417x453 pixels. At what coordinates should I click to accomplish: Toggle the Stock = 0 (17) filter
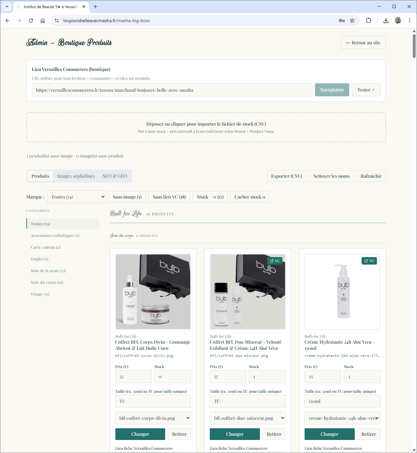[210, 197]
